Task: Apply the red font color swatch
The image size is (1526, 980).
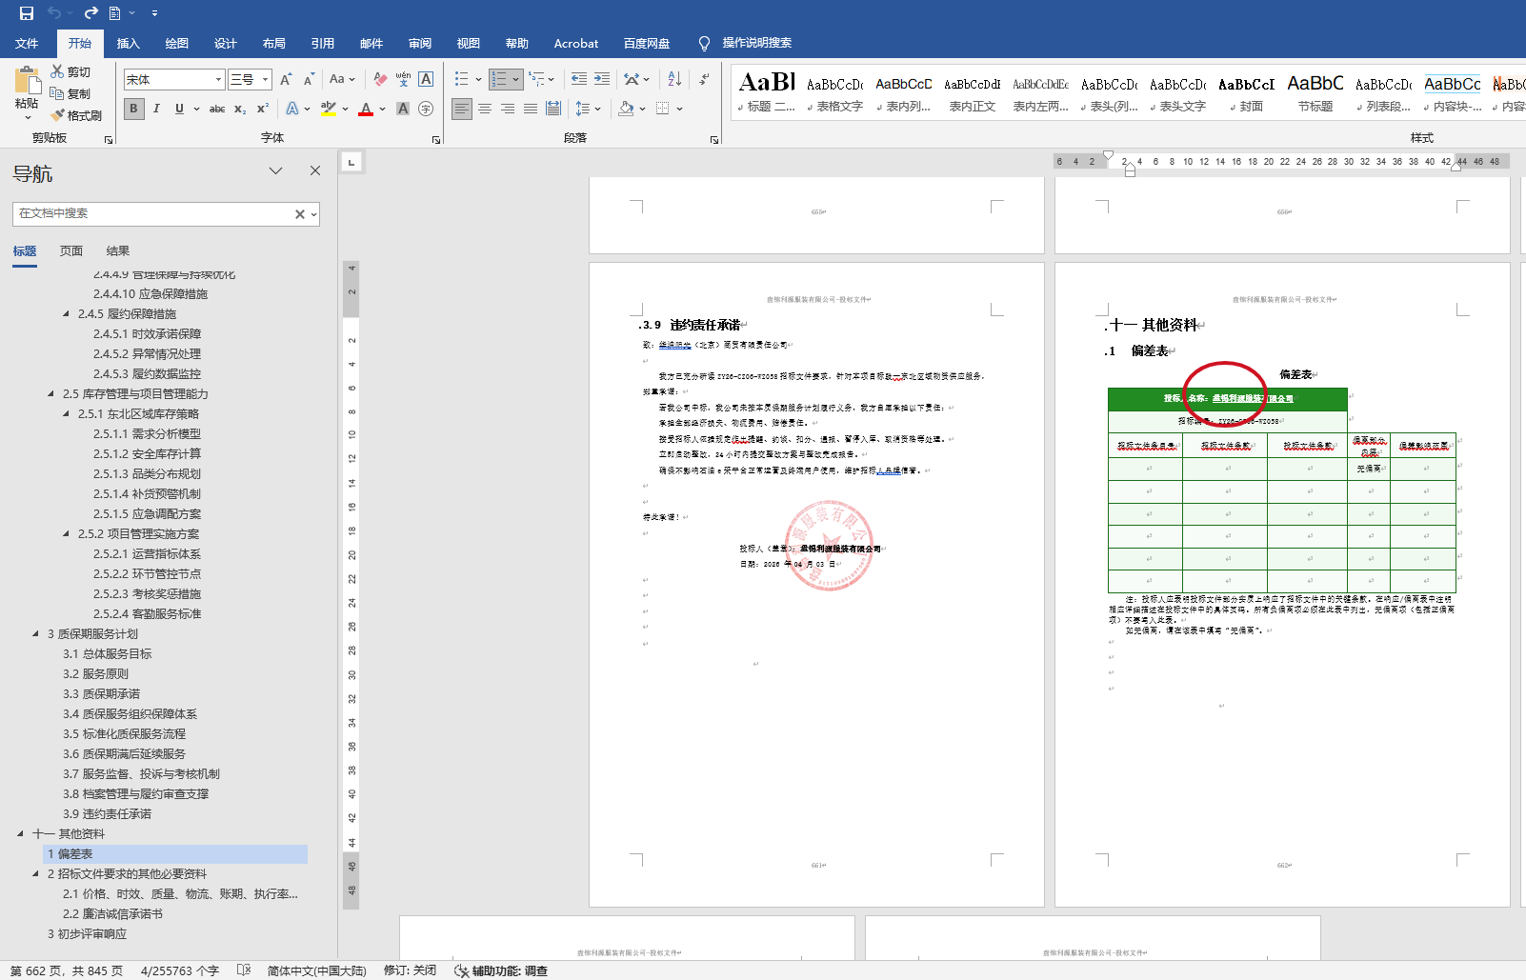Action: point(366,110)
